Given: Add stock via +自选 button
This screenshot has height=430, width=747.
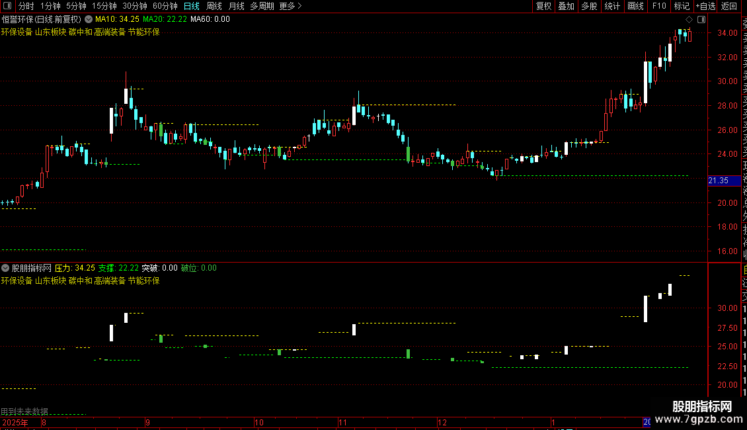Looking at the screenshot, I should (705, 6).
